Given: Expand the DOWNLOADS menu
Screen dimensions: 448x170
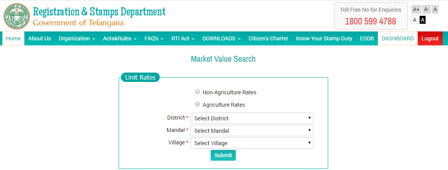Looking at the screenshot, I should click(x=221, y=38).
